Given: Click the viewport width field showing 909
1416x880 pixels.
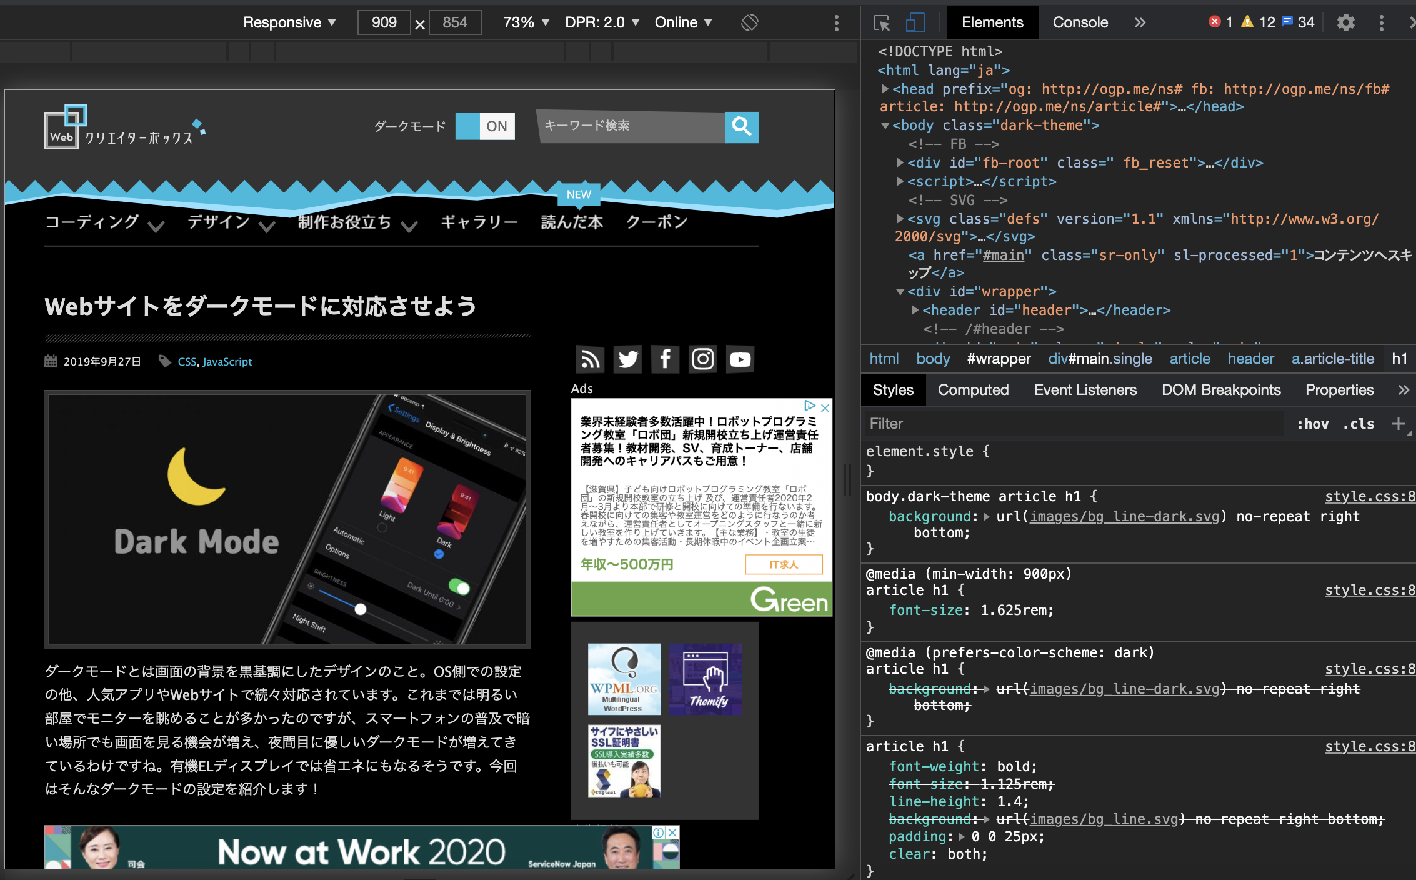Looking at the screenshot, I should (x=383, y=22).
